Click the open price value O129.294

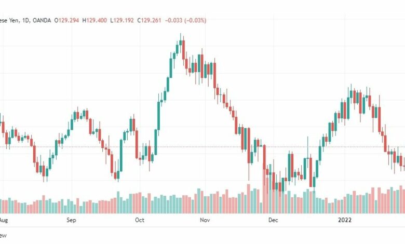(x=66, y=20)
